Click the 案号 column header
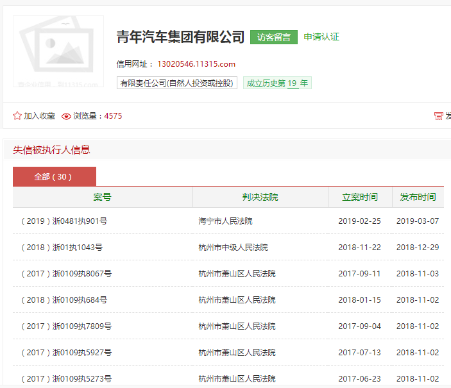Viewport: 451px width, 388px height. click(103, 197)
